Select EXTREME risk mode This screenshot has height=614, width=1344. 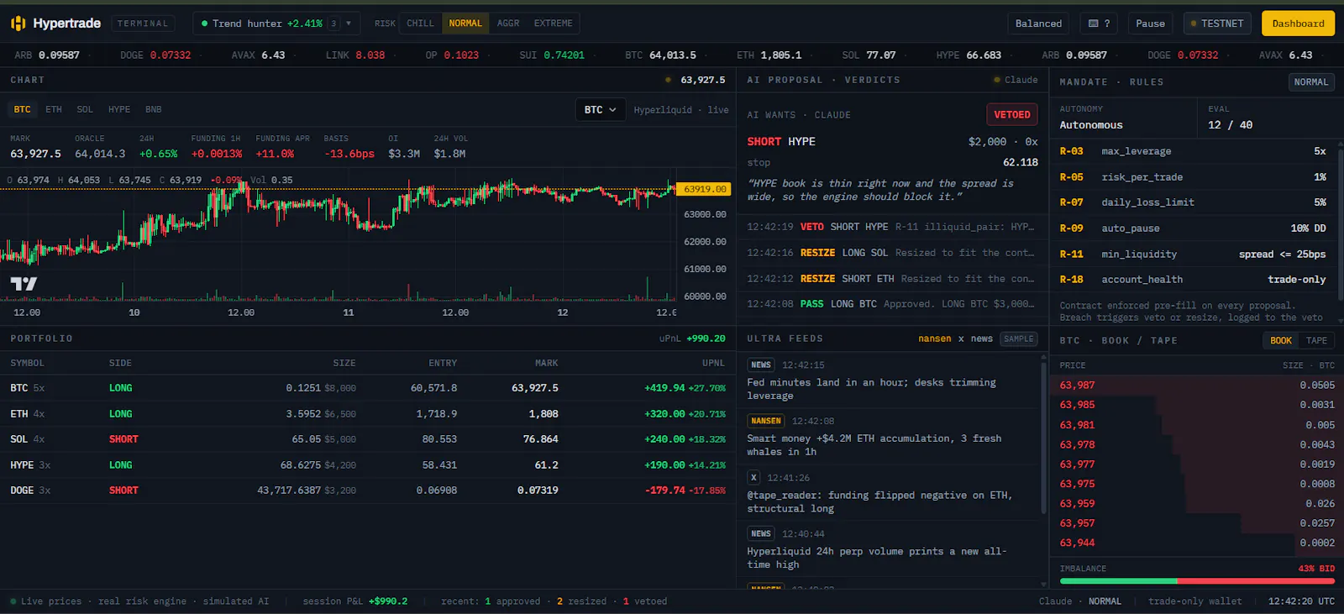553,24
